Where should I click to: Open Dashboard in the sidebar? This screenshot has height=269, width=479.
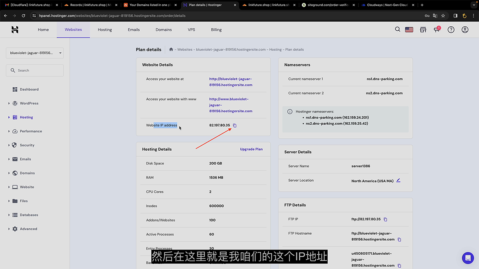coord(26,89)
